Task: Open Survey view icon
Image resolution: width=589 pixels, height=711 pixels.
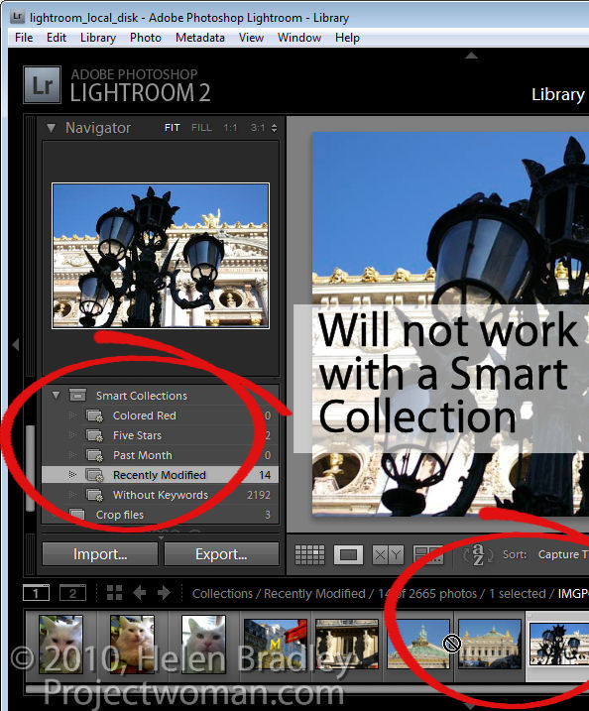Action: pos(428,554)
